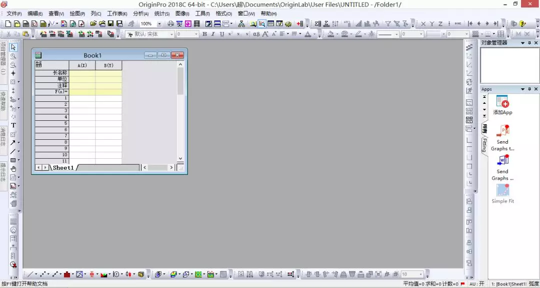
Task: Toggle Underline text formatting
Action: point(222,34)
